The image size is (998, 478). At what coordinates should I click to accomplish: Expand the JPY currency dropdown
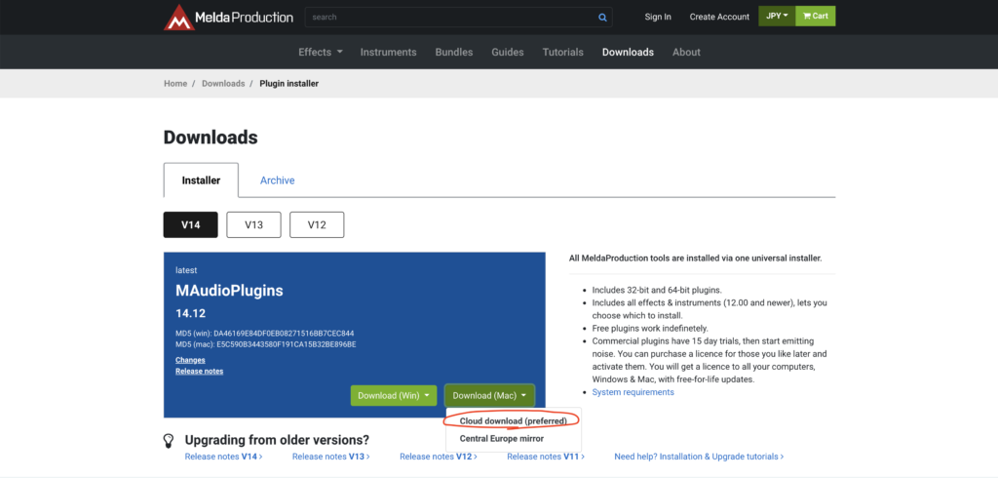point(777,17)
